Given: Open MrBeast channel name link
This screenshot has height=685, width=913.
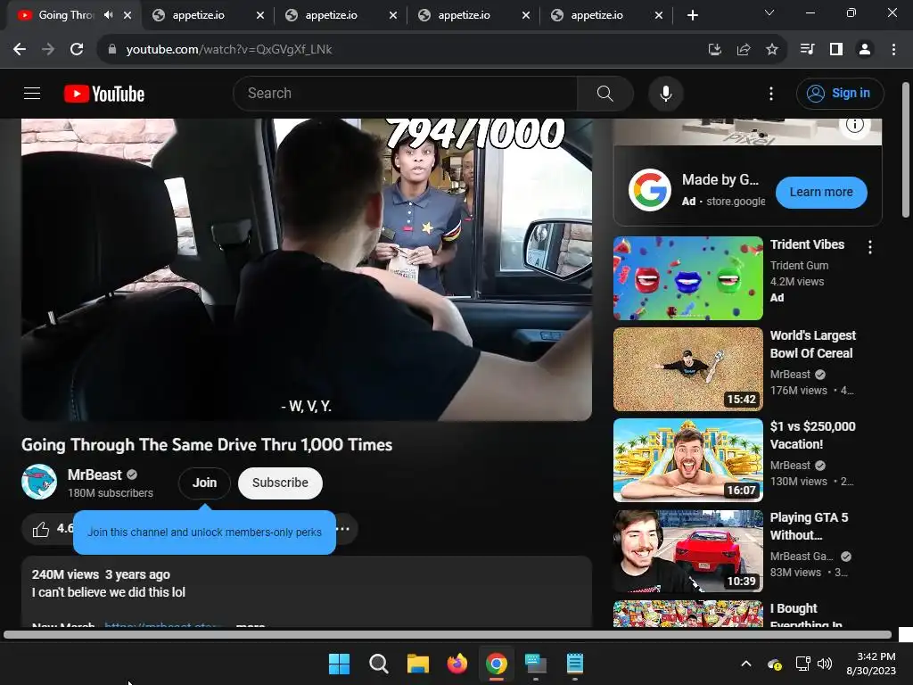Looking at the screenshot, I should tap(95, 475).
